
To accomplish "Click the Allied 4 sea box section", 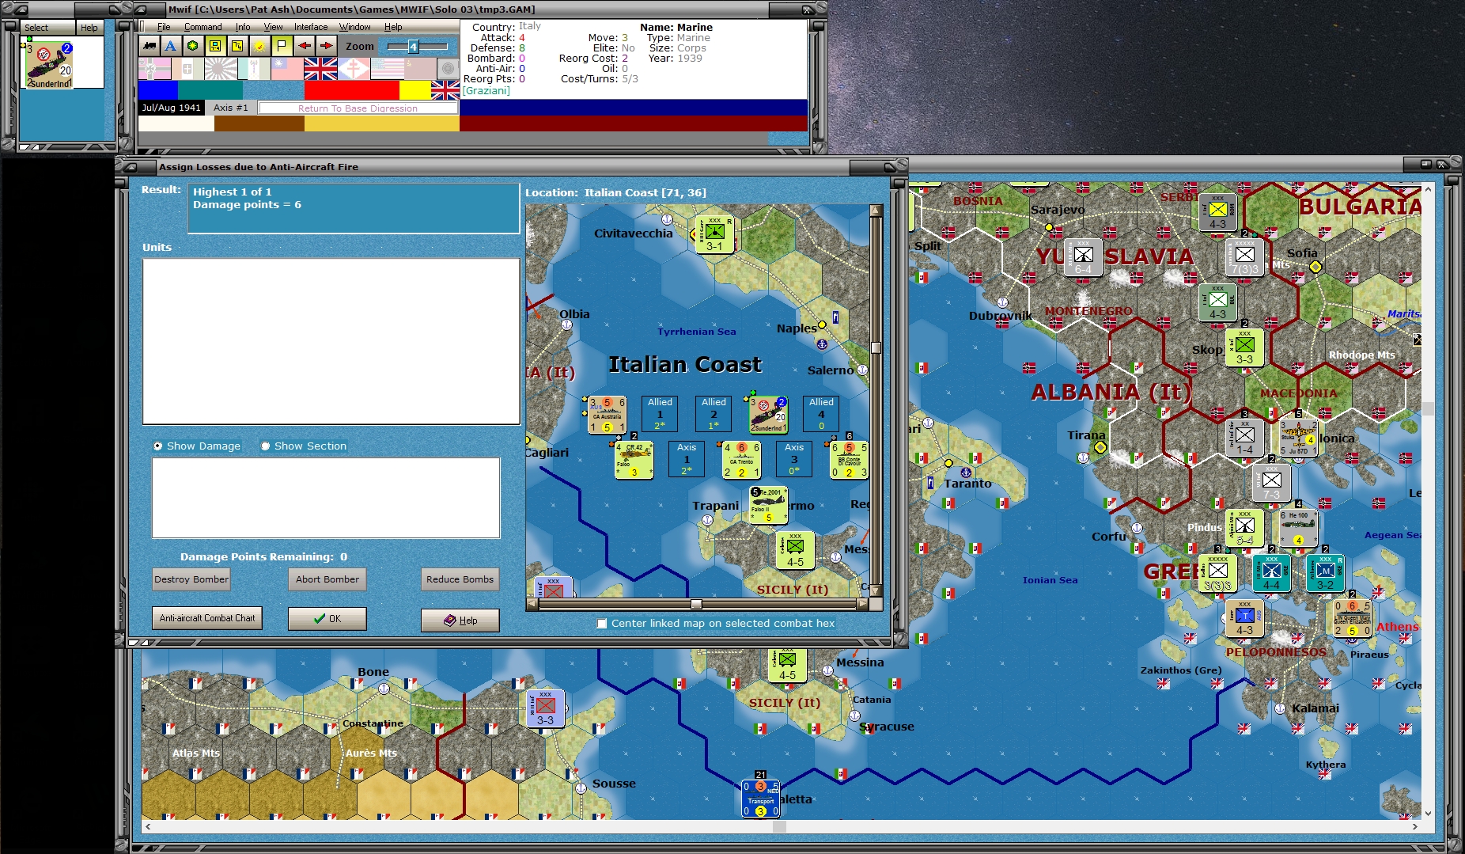I will (821, 414).
